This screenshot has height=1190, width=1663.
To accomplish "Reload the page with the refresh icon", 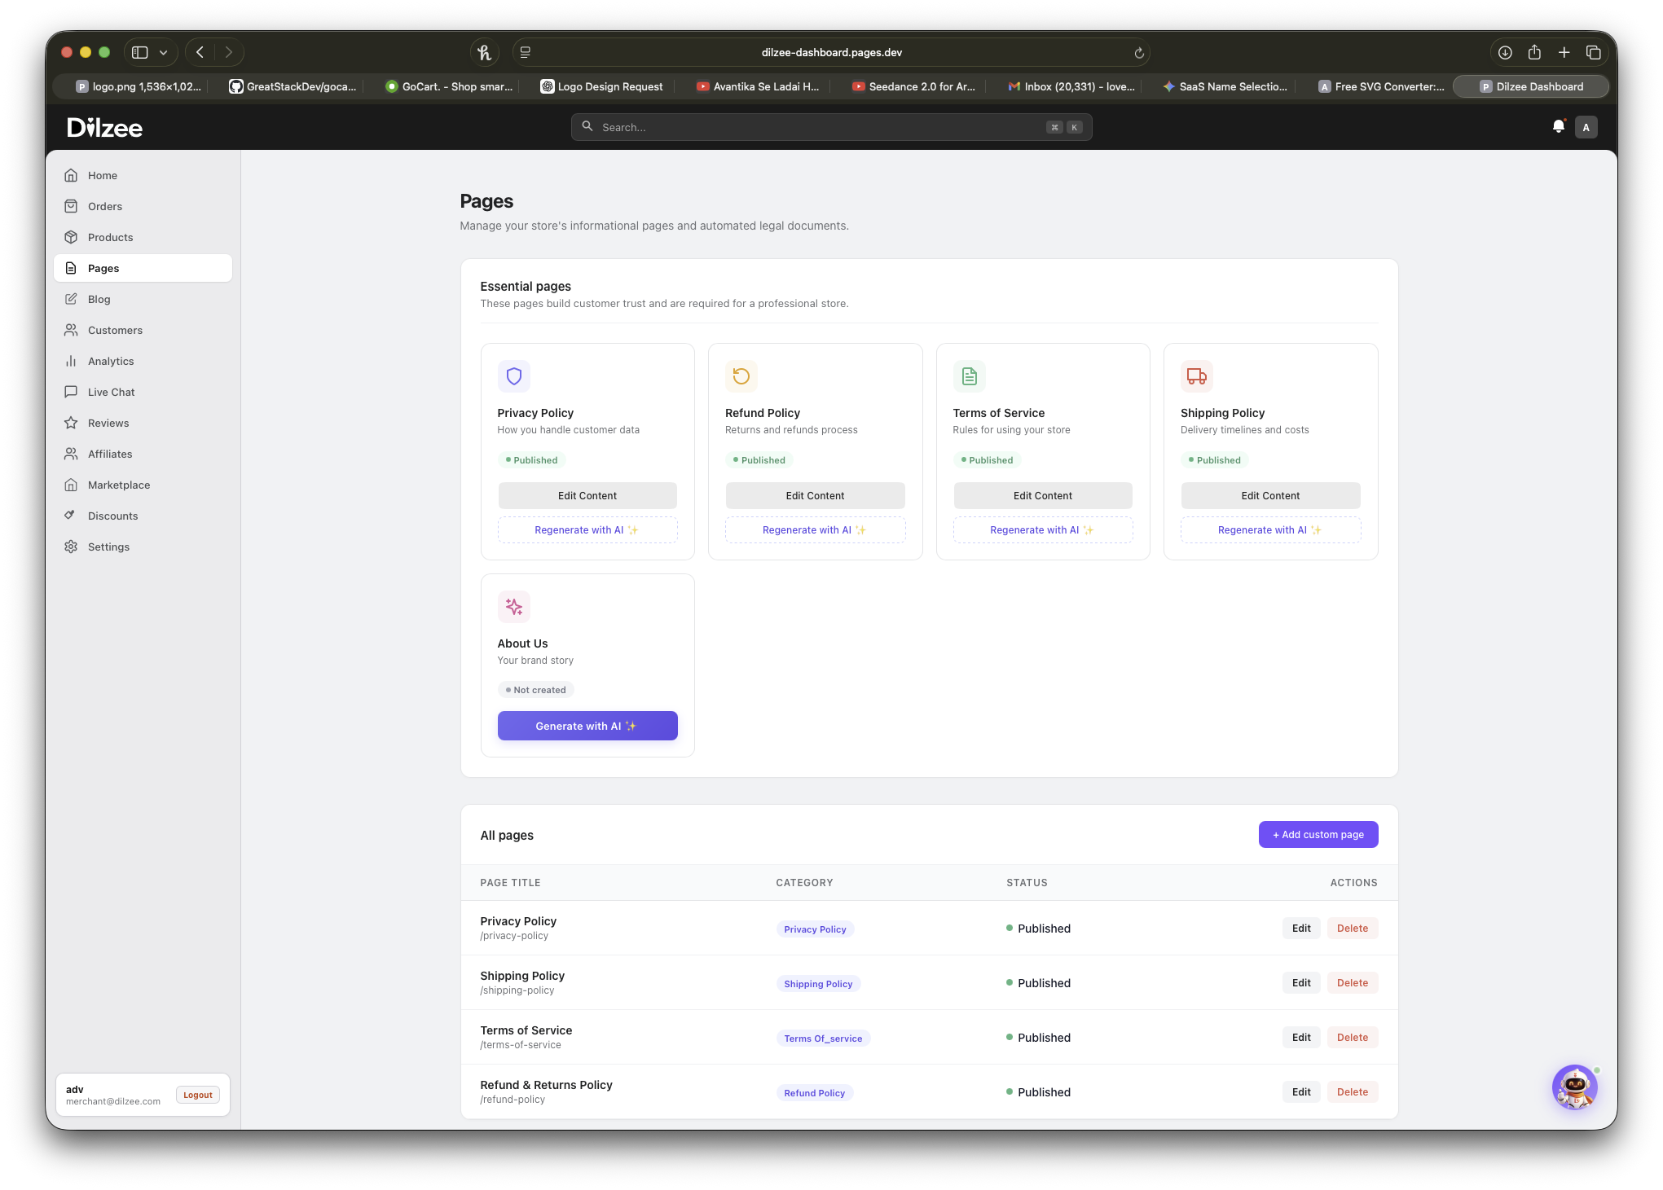I will (1139, 53).
